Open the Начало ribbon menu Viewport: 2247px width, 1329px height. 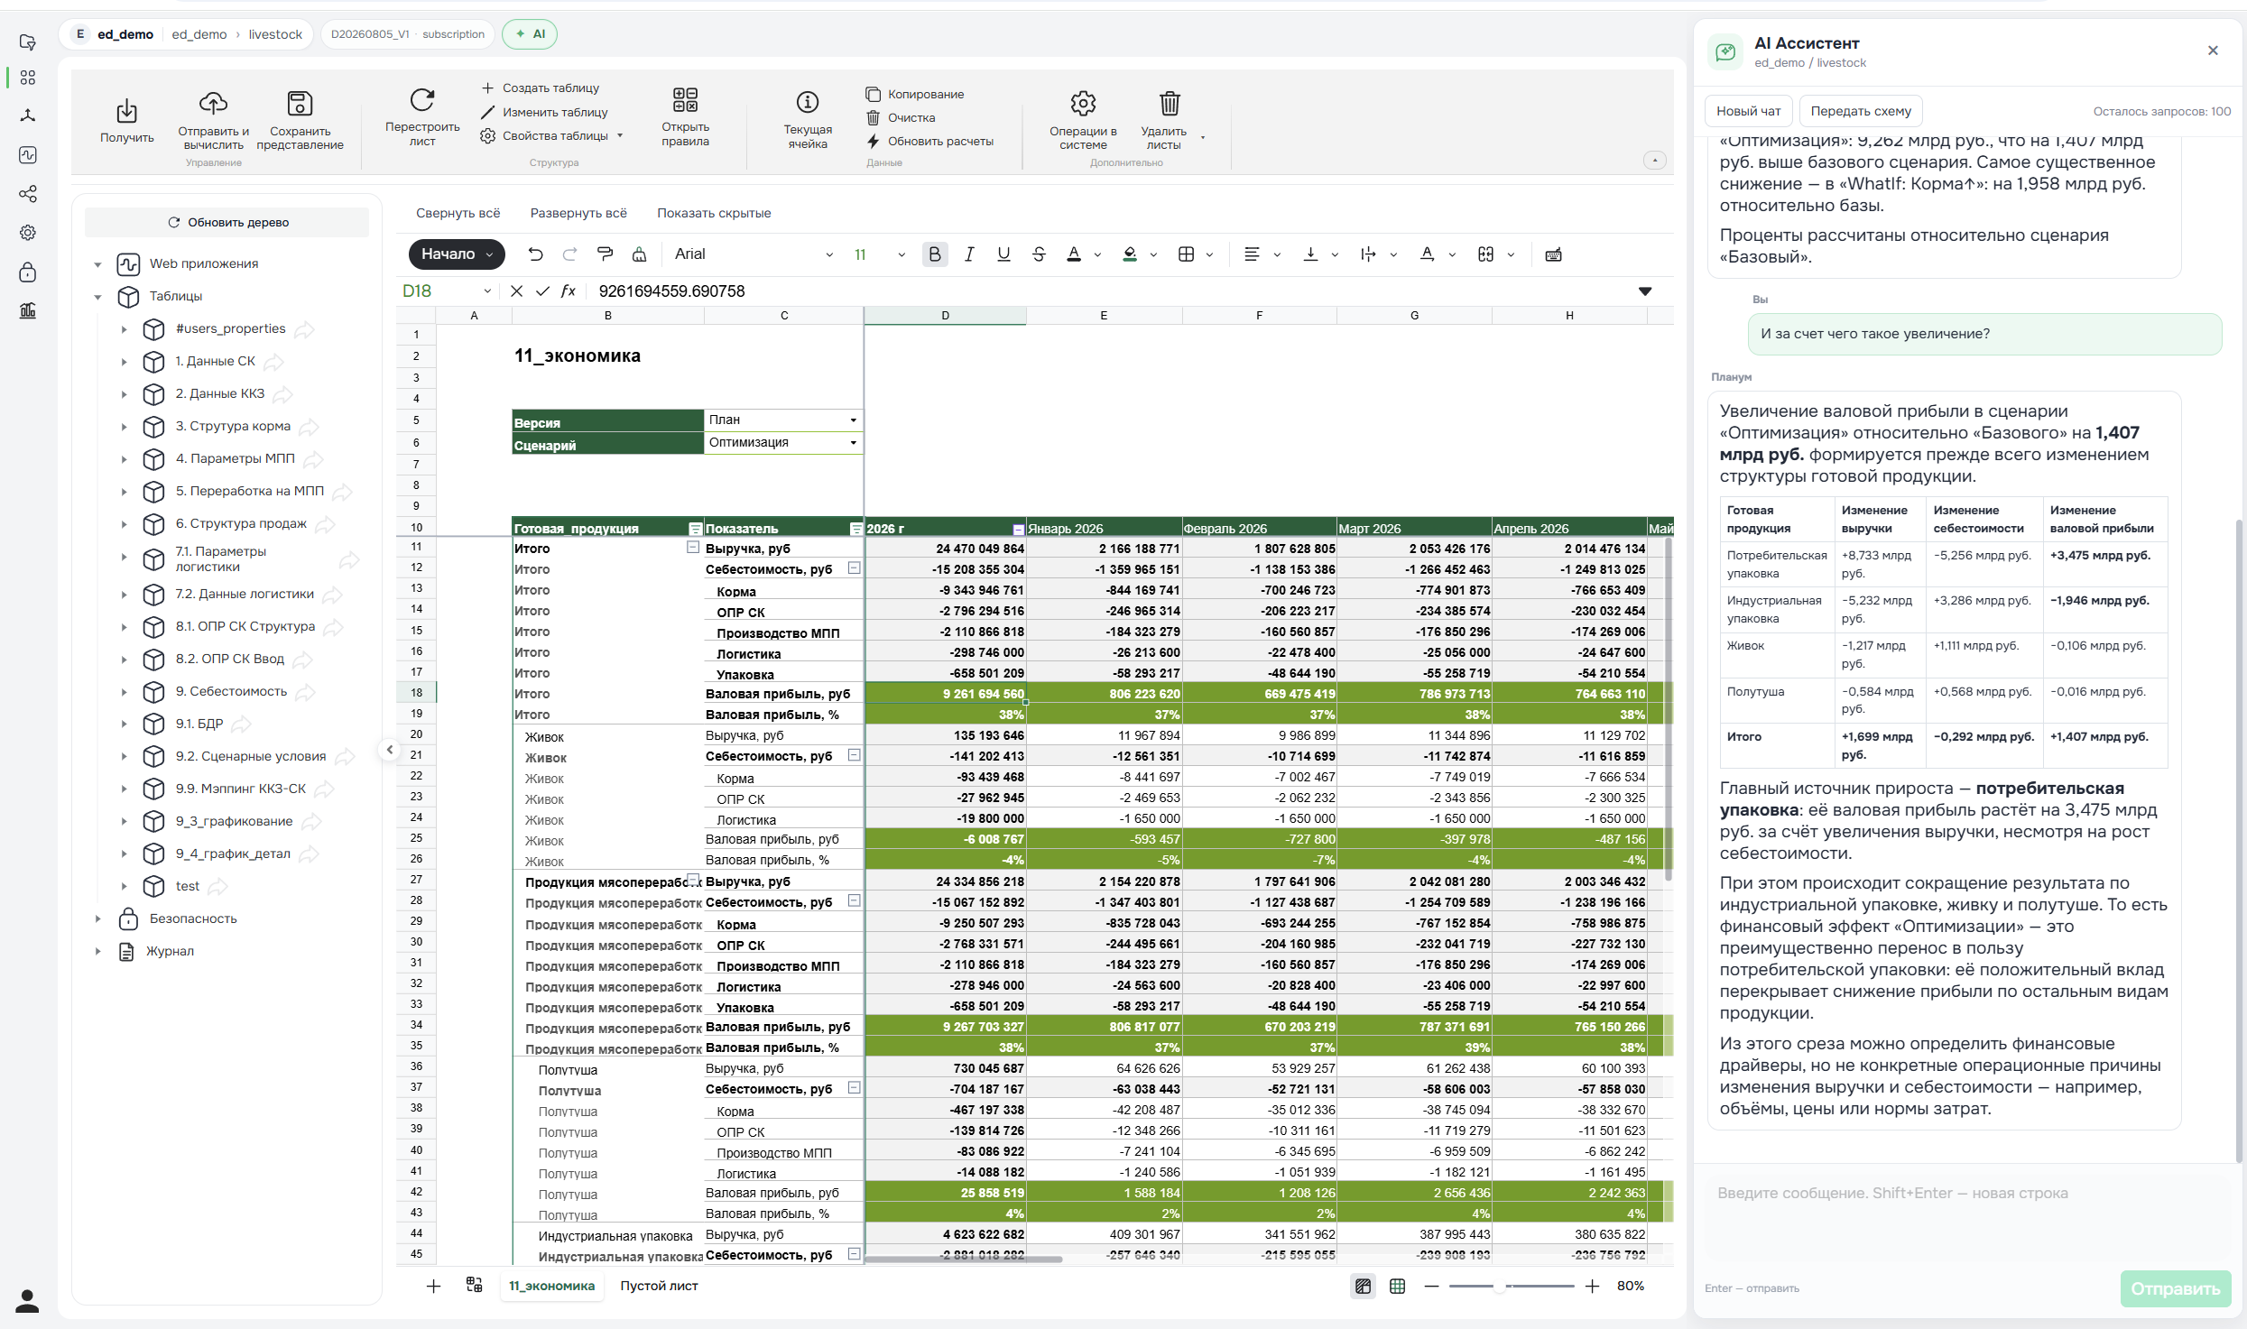click(x=457, y=254)
